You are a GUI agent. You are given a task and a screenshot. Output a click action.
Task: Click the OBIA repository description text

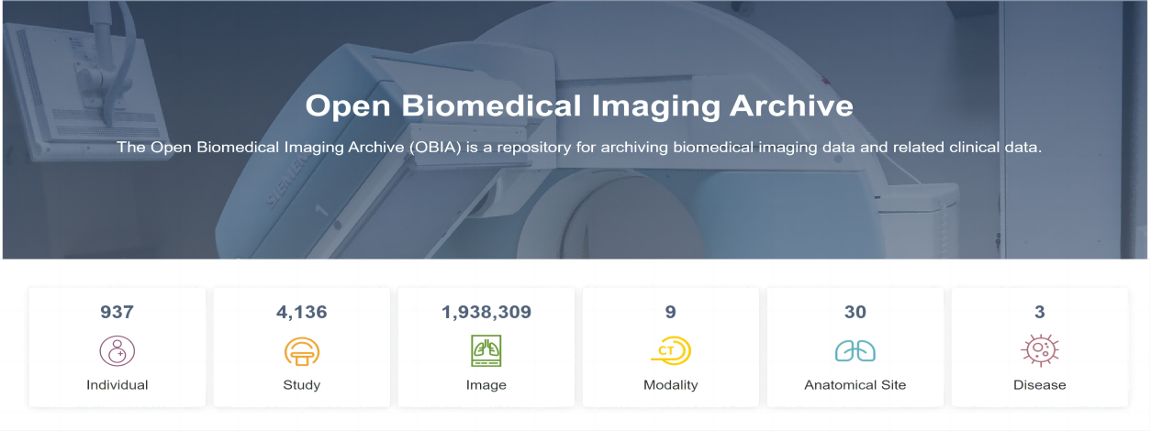coord(579,147)
